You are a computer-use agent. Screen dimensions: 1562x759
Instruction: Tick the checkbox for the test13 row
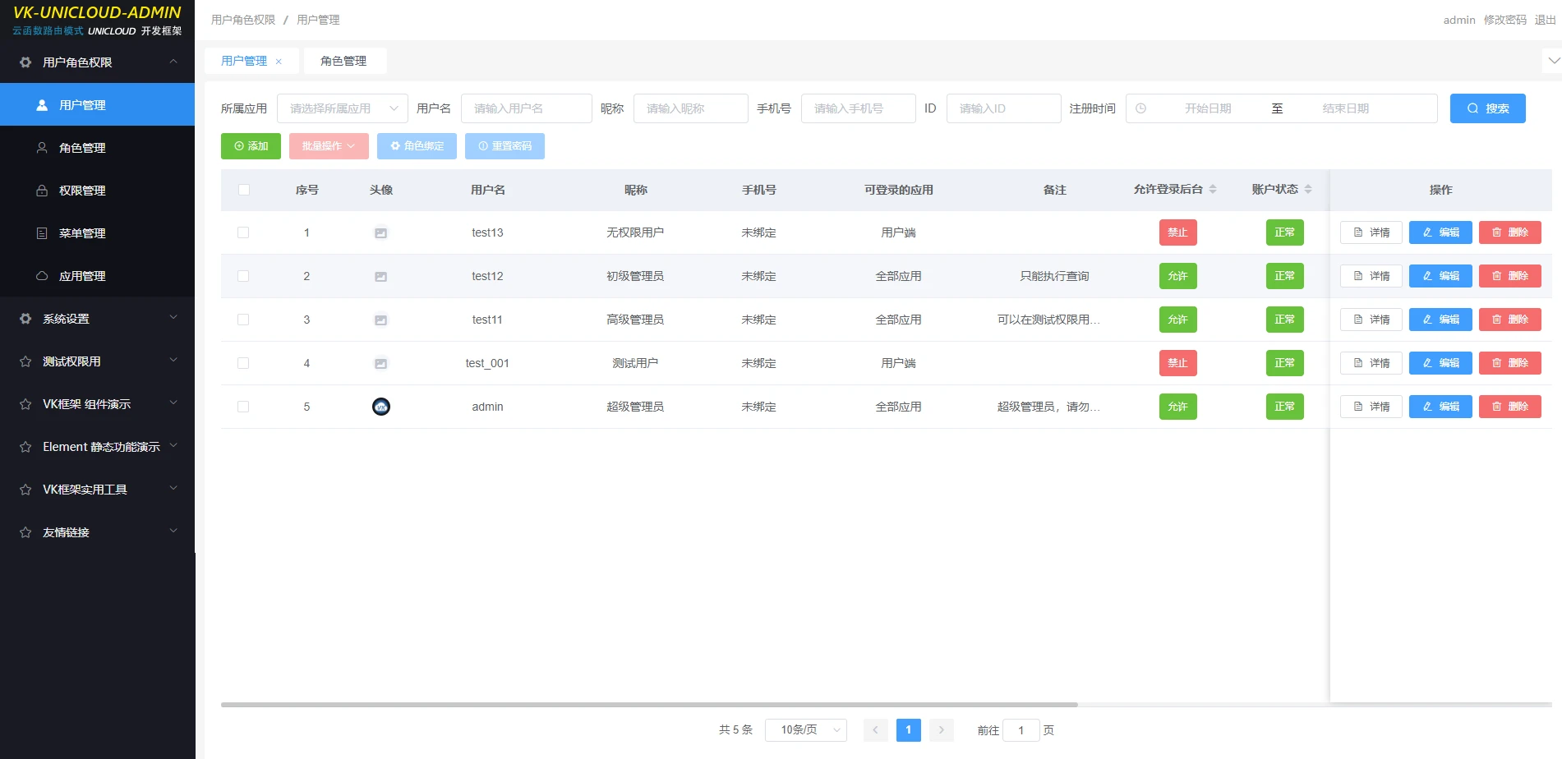click(x=243, y=232)
